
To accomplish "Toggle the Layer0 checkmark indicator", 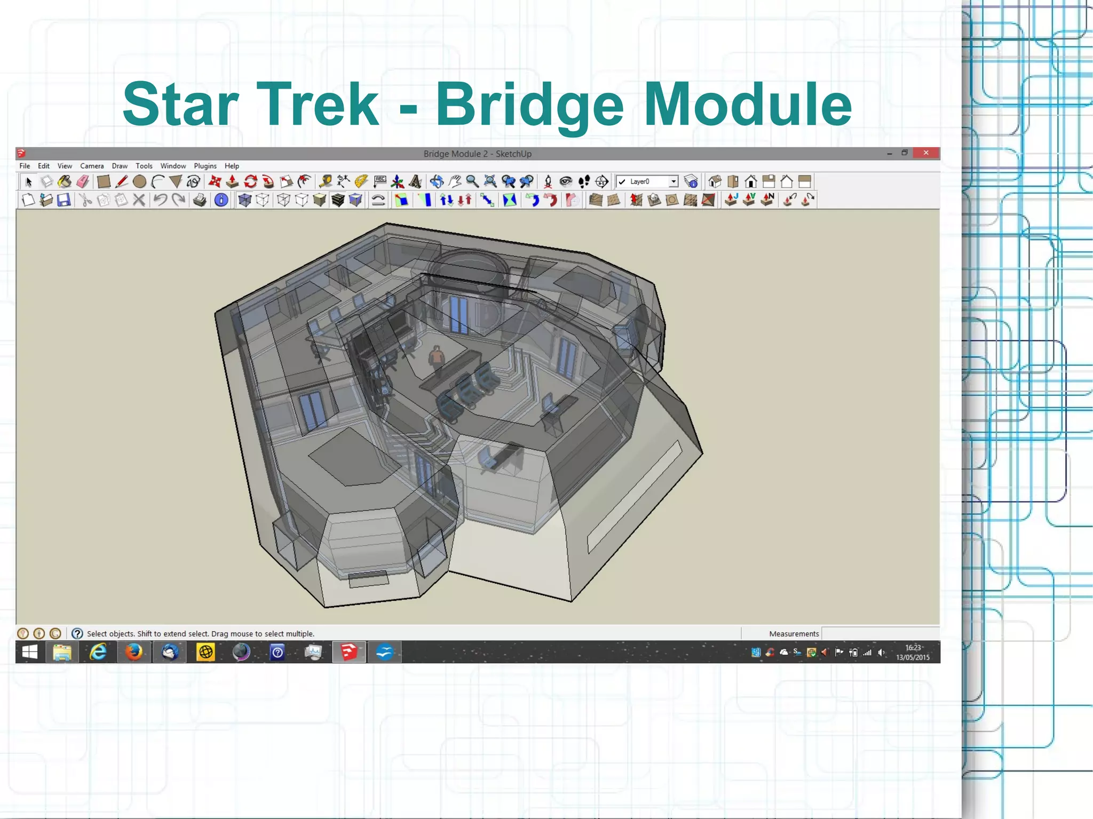I will [x=622, y=181].
